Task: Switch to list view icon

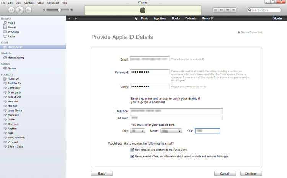Action: 216,10
